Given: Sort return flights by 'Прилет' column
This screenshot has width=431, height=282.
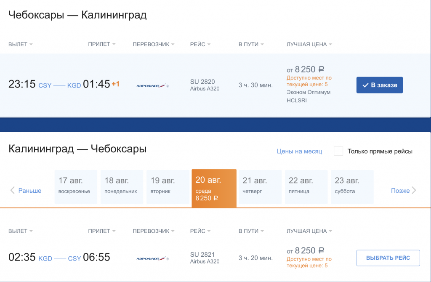Looking at the screenshot, I should pos(101,231).
